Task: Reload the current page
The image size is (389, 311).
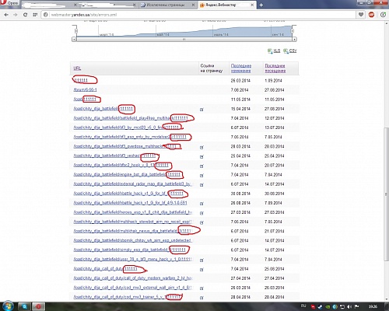Action: pos(25,15)
